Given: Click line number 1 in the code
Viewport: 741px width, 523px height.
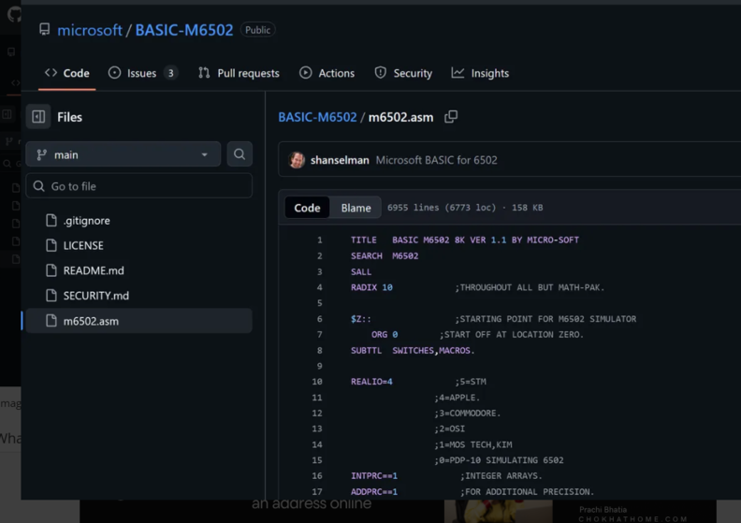Looking at the screenshot, I should coord(320,240).
